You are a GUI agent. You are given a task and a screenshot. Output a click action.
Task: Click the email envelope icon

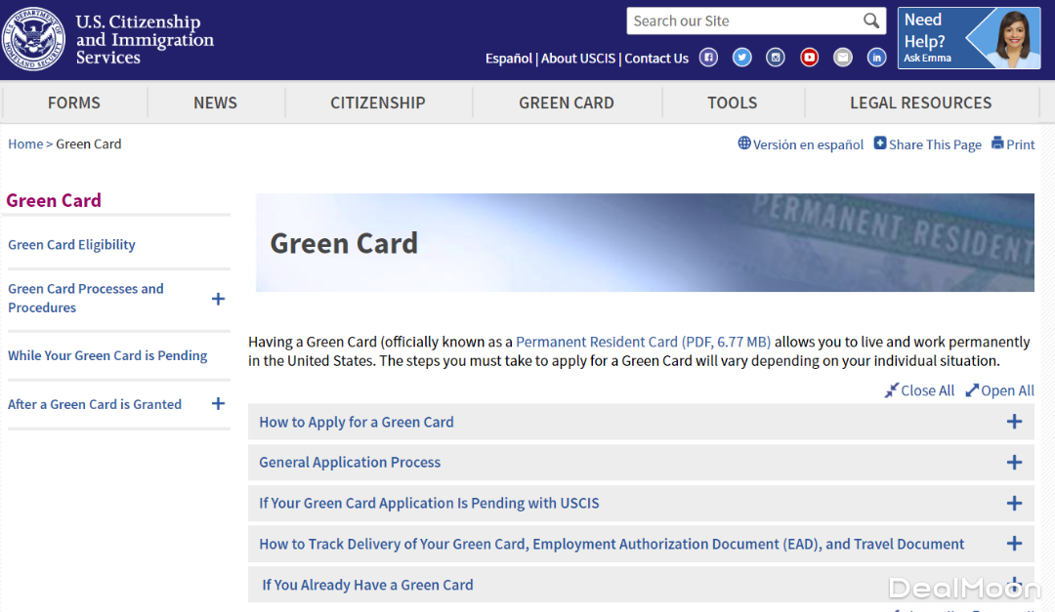pyautogui.click(x=843, y=58)
